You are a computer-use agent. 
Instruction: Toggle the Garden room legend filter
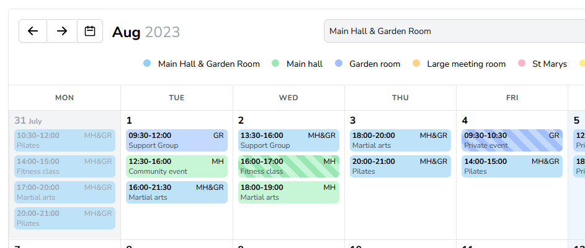(x=368, y=64)
